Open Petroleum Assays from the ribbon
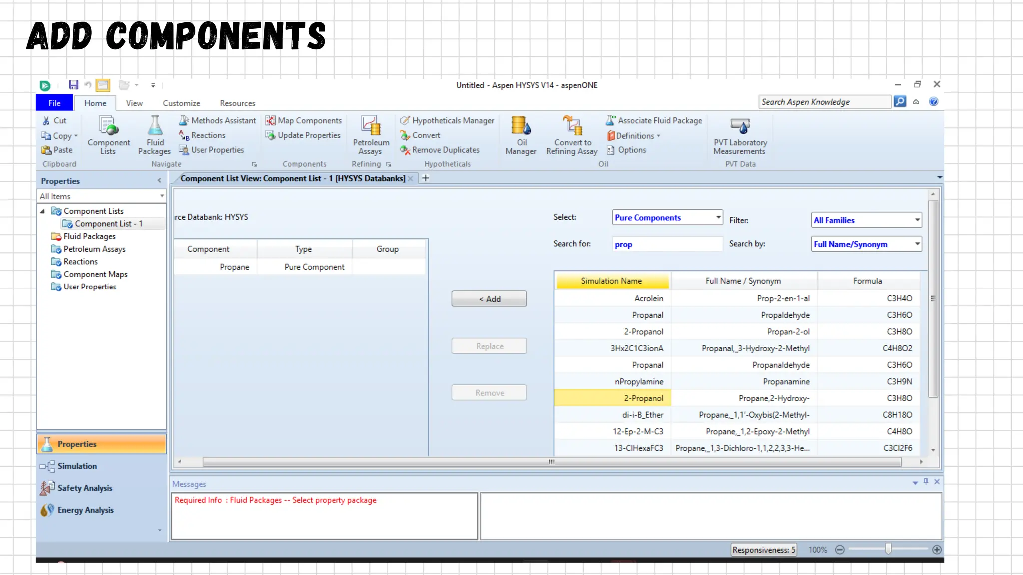This screenshot has width=1023, height=575. pyautogui.click(x=371, y=135)
